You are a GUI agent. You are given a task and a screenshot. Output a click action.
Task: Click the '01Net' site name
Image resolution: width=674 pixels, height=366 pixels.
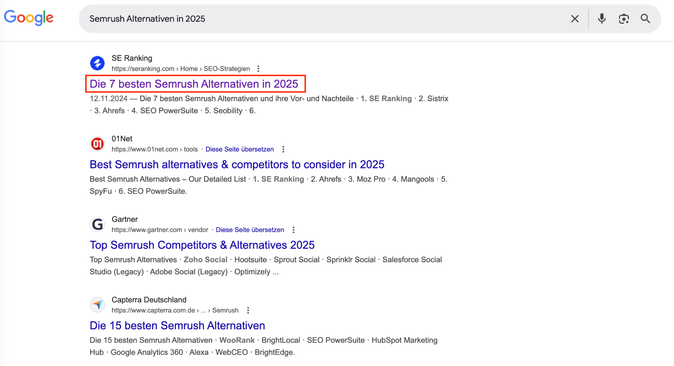(122, 139)
